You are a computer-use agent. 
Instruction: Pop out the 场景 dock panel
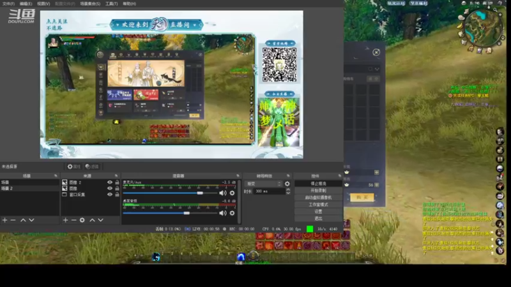coord(56,176)
